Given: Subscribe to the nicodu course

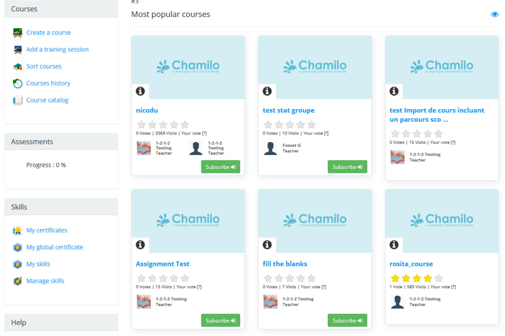Looking at the screenshot, I should [x=220, y=167].
